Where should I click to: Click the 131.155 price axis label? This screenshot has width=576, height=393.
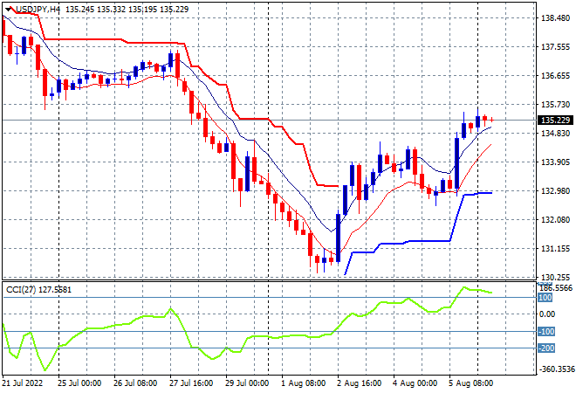tap(555, 249)
